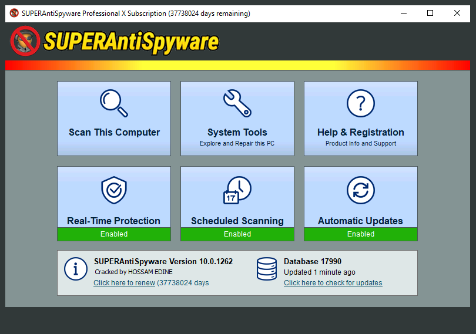The height and width of the screenshot is (334, 476).
Task: Toggle Real-Time Protection Enabled status bar
Action: [114, 234]
